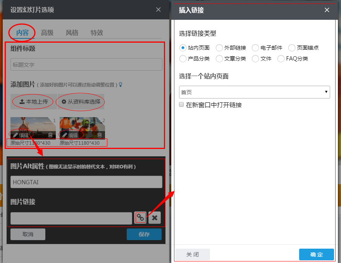Click the chain link icon beside 图片链接
The height and width of the screenshot is (263, 341).
tap(140, 218)
